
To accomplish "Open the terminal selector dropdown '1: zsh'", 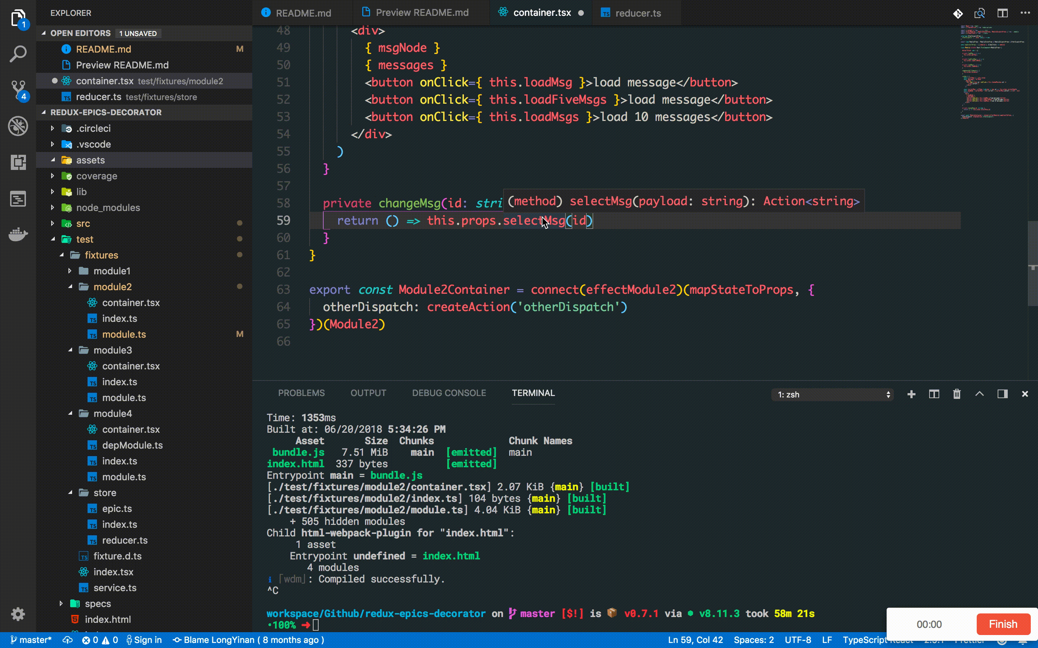I will (832, 394).
